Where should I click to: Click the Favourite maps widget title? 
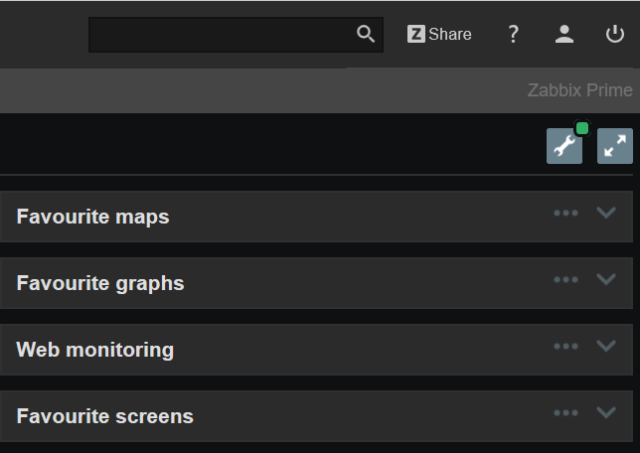tap(92, 217)
